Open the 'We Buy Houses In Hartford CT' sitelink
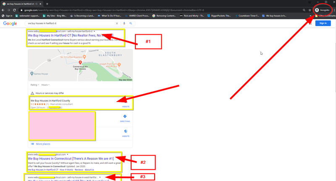The height and width of the screenshot is (181, 336). click(x=43, y=170)
